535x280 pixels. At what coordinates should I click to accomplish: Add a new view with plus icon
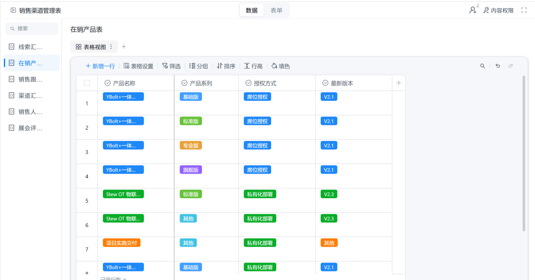(x=124, y=47)
